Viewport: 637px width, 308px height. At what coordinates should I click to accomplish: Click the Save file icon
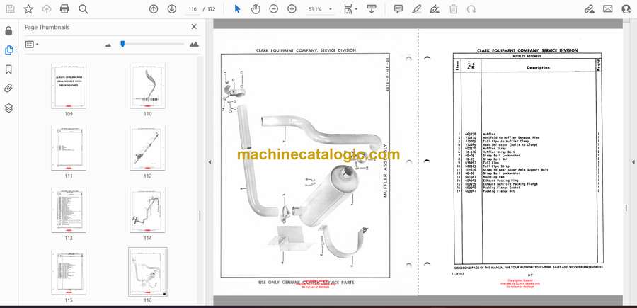point(10,9)
